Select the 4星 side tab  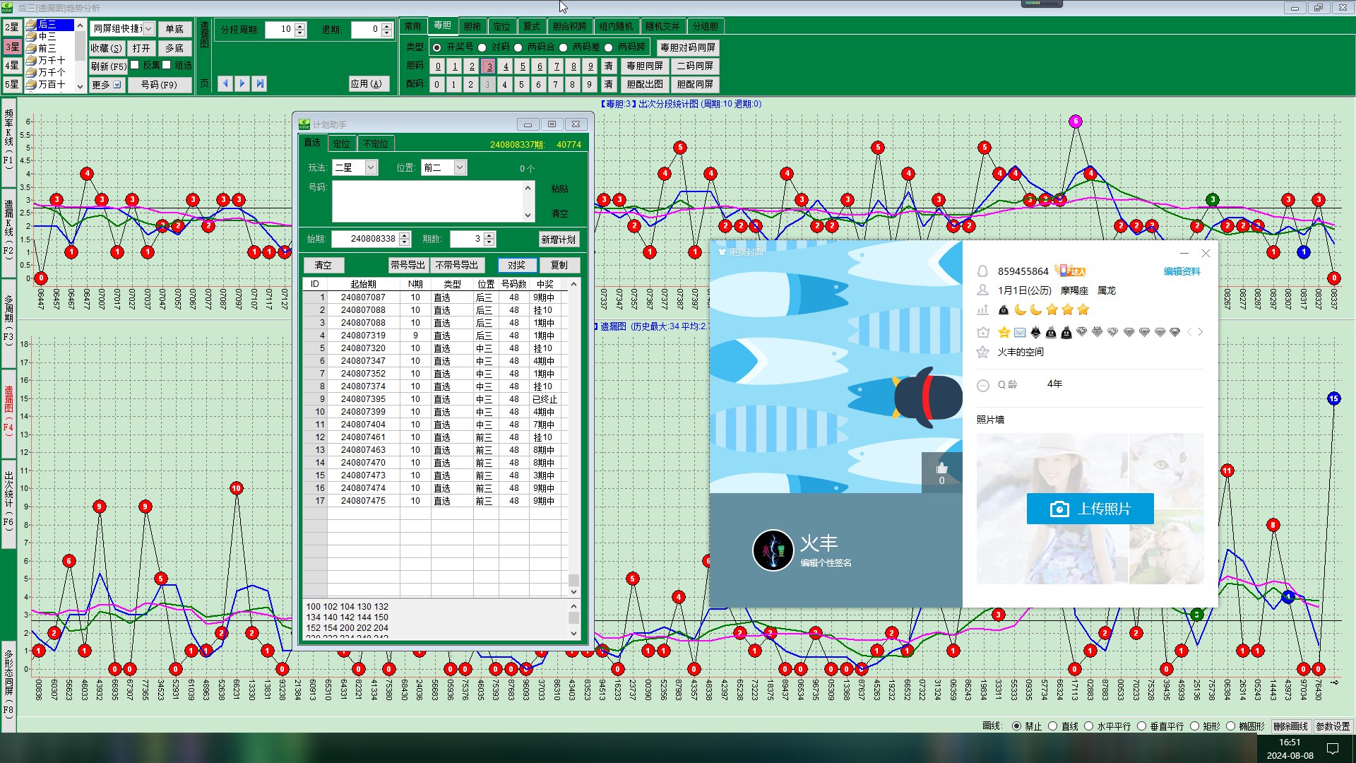tap(11, 66)
